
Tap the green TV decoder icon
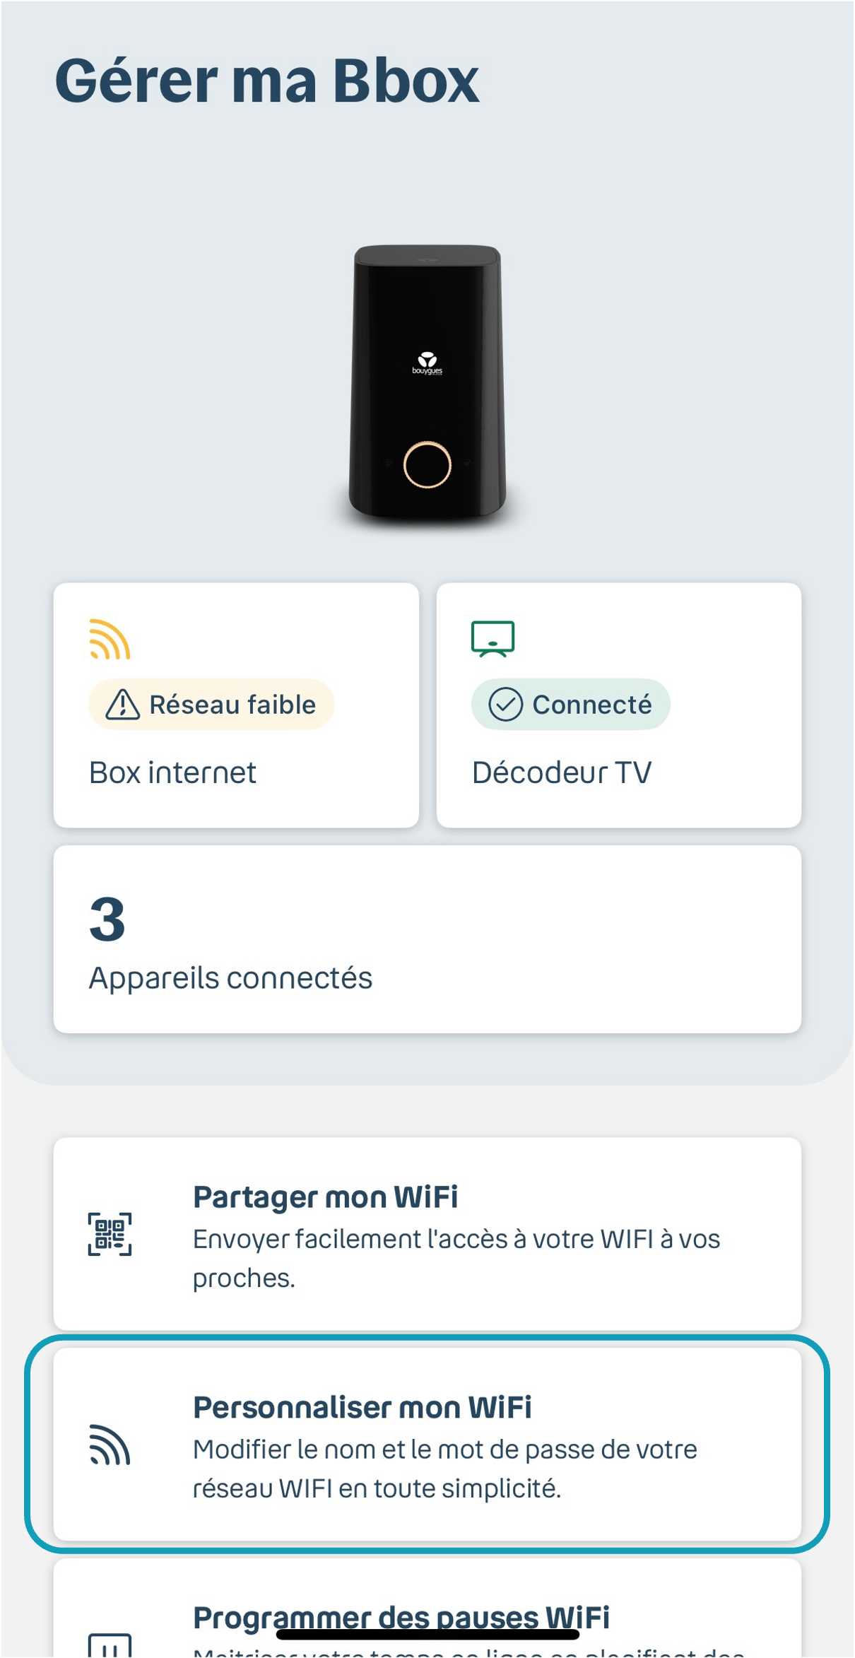click(x=493, y=639)
